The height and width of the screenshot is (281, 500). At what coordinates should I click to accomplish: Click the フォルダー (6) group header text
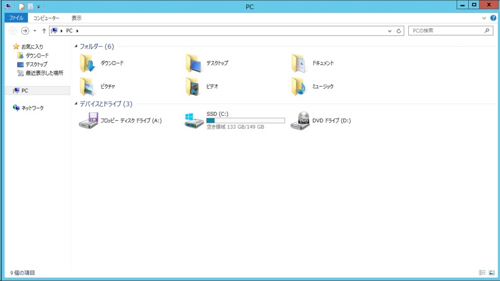coord(97,46)
